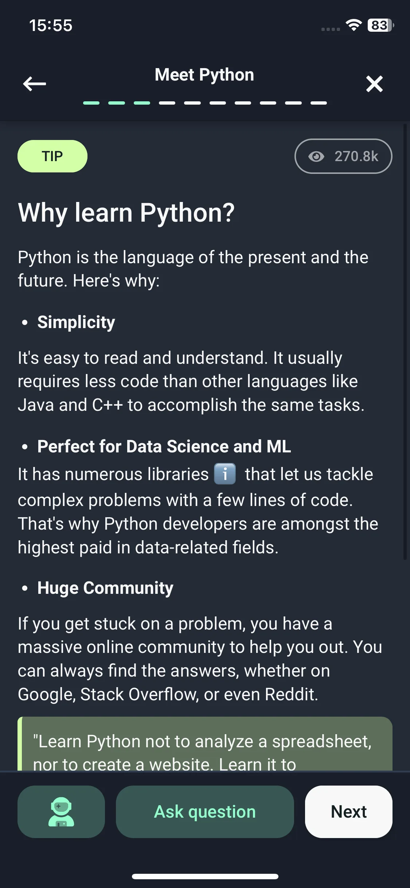Tap the Why learn Python? heading
Viewport: 410px width, 888px height.
pos(126,213)
